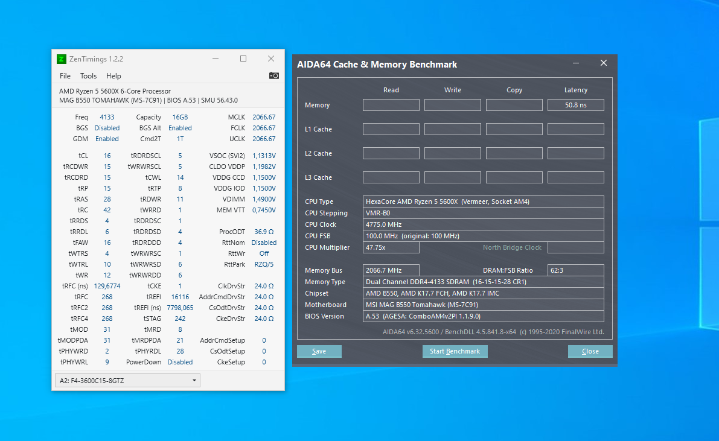Click the empty North Bridge Clock field

pyautogui.click(x=576, y=247)
